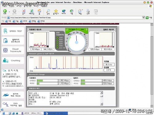The width and height of the screenshot is (154, 115).
Task: Open the 2003-12-12 notice link
Action: (12, 75)
